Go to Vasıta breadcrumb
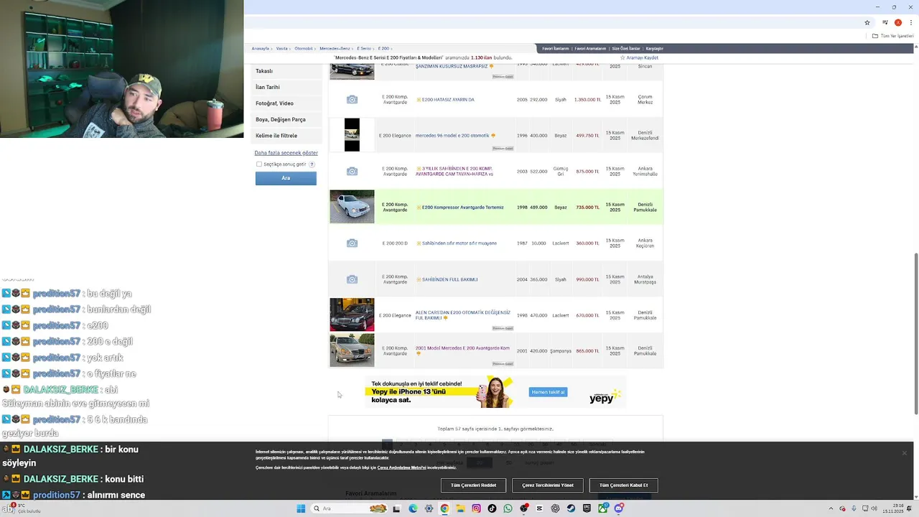Image resolution: width=919 pixels, height=517 pixels. click(282, 48)
